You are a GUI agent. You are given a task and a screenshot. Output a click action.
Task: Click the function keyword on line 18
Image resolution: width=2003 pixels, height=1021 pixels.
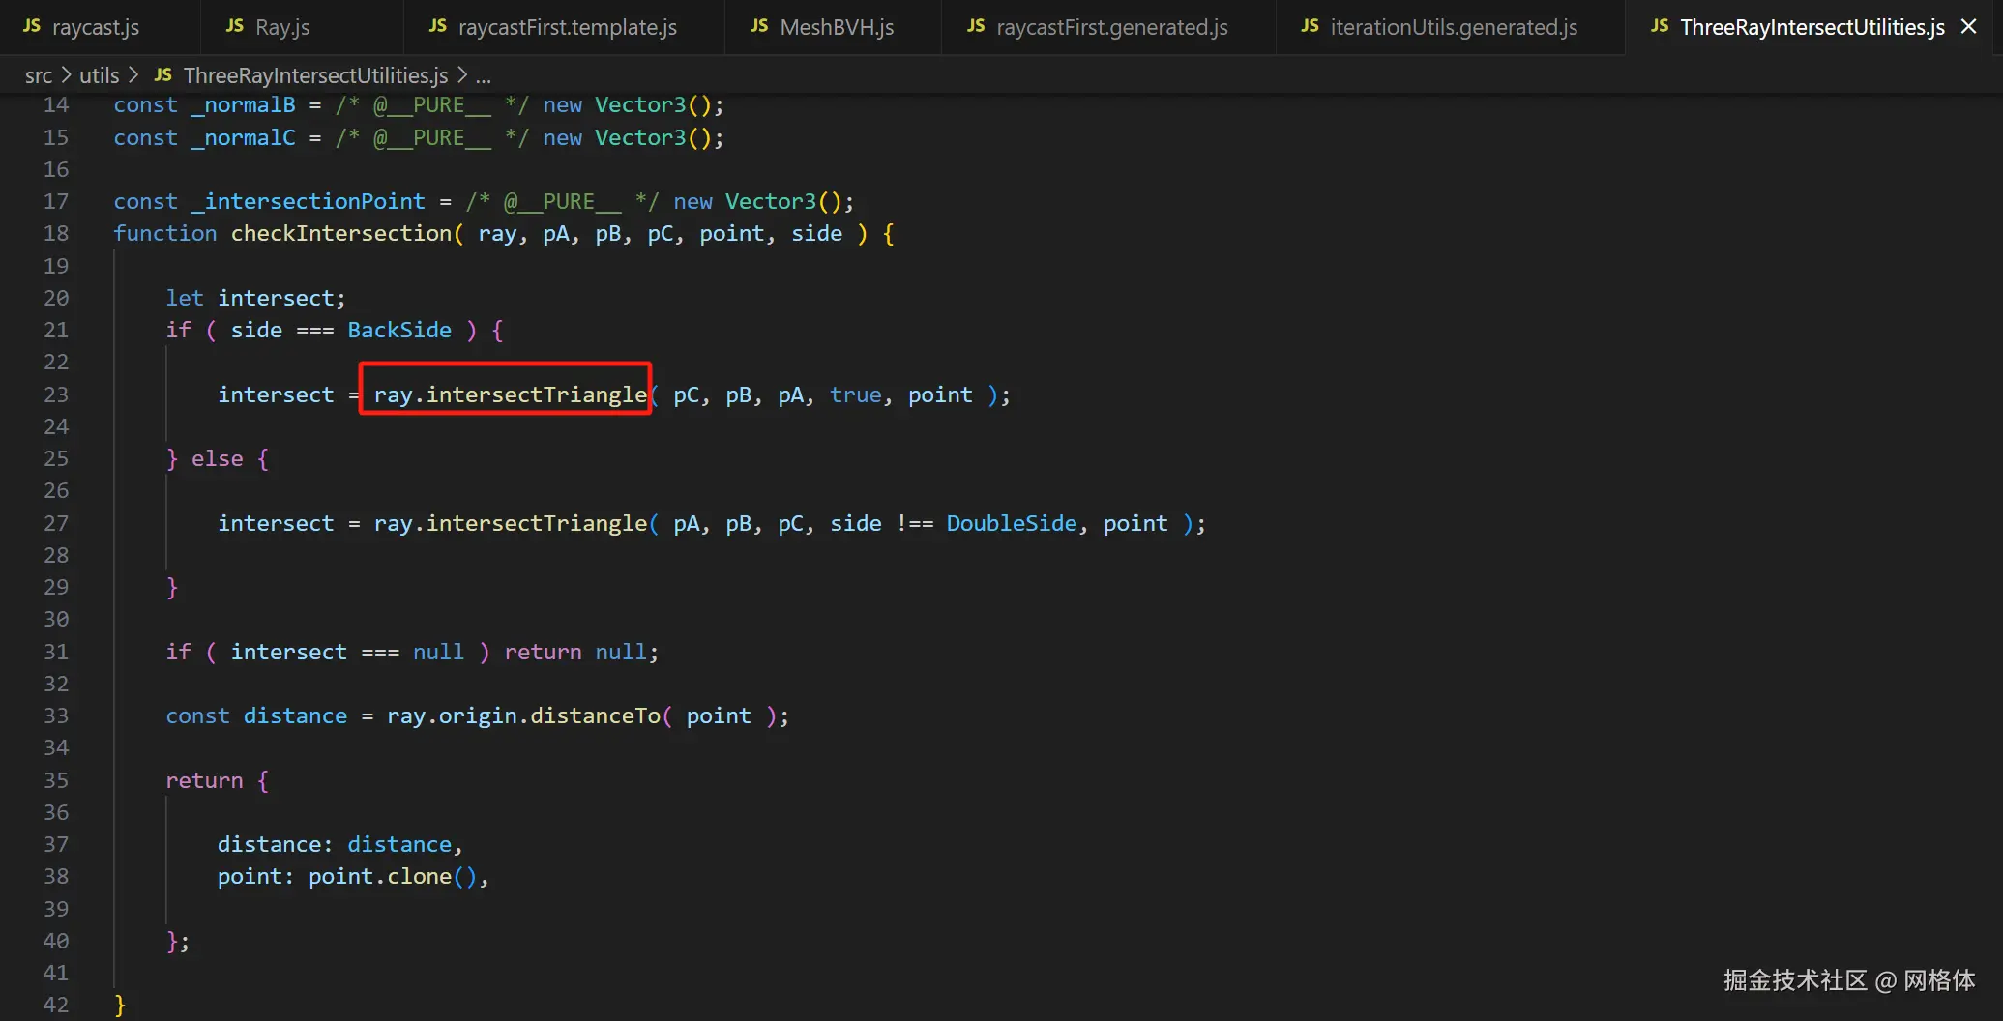click(165, 233)
